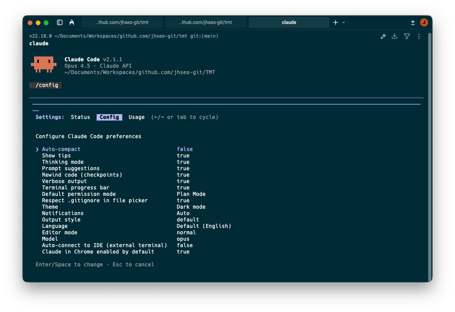455x312 pixels.
Task: Change the Theme Dark mode option
Action: [x=191, y=207]
